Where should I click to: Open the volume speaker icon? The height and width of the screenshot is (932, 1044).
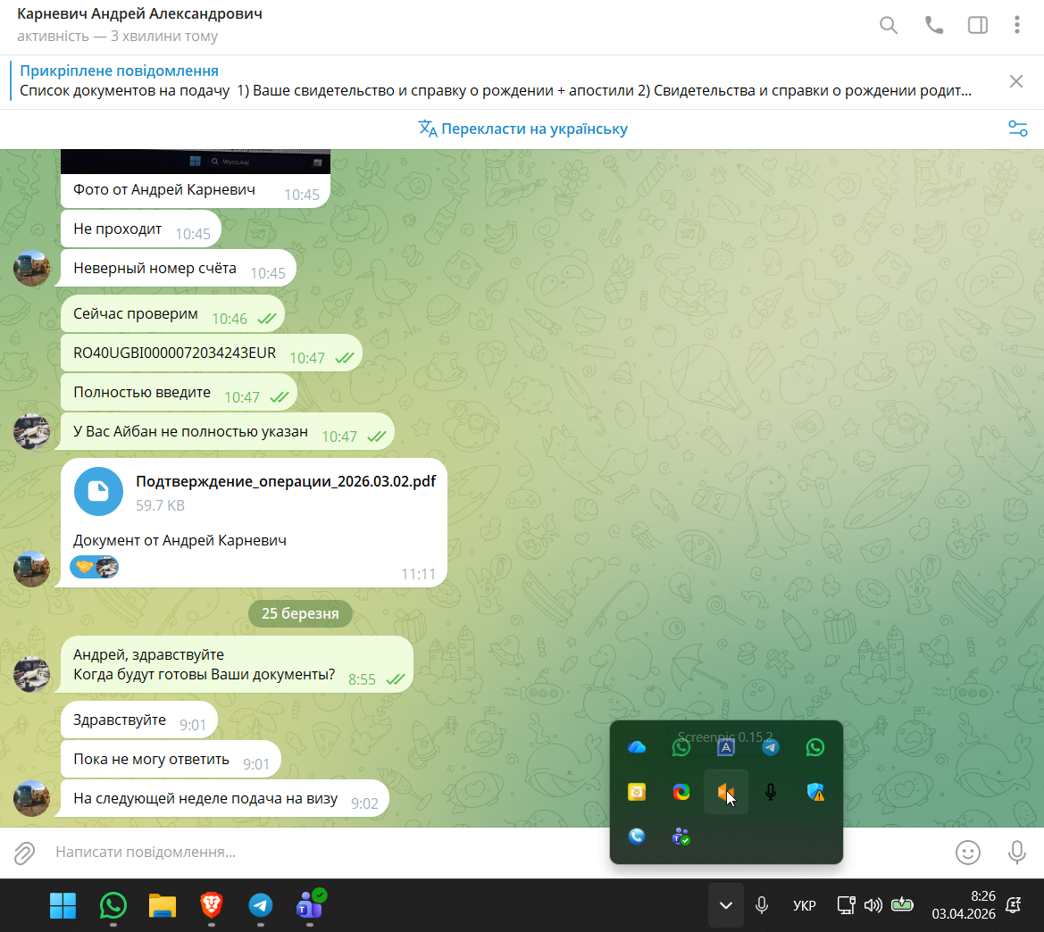tap(873, 905)
